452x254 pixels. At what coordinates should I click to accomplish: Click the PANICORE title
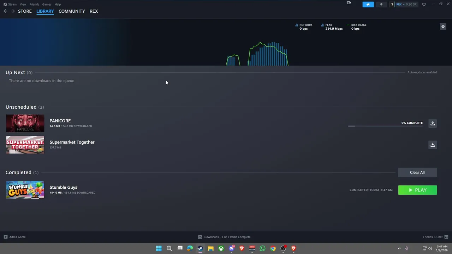[x=60, y=121]
